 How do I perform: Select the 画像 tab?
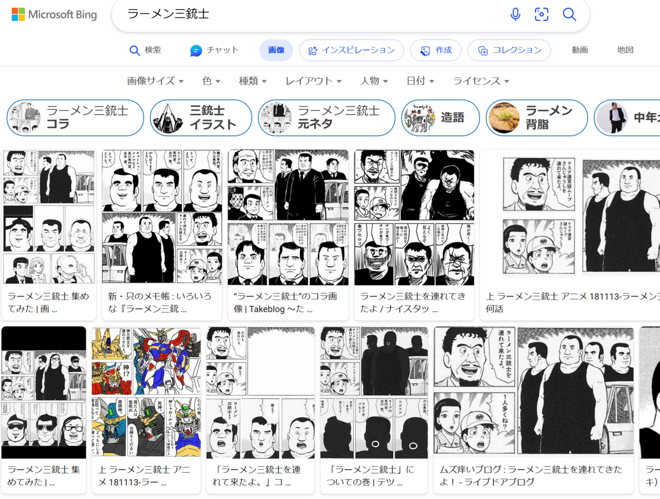[276, 50]
